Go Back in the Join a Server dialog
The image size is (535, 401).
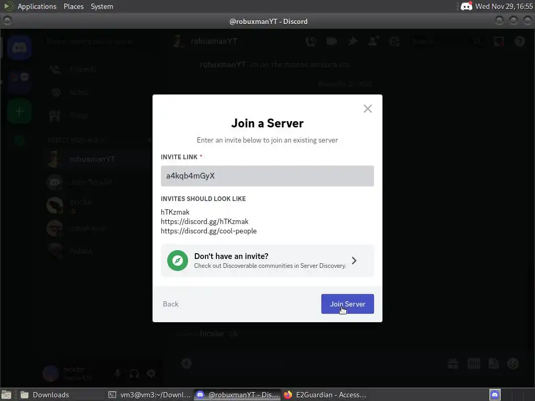[171, 304]
